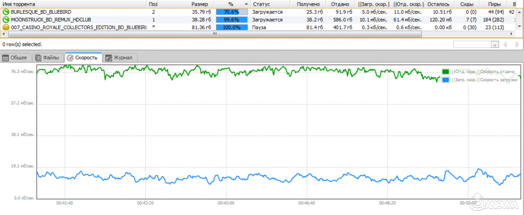Viewport: 524px width, 215px height.
Task: Click the search filter input field
Action: (x=472, y=44)
